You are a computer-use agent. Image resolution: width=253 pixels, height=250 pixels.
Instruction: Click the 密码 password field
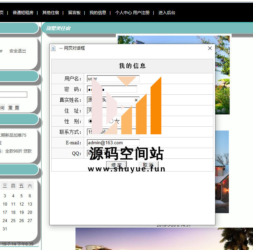click(x=112, y=90)
